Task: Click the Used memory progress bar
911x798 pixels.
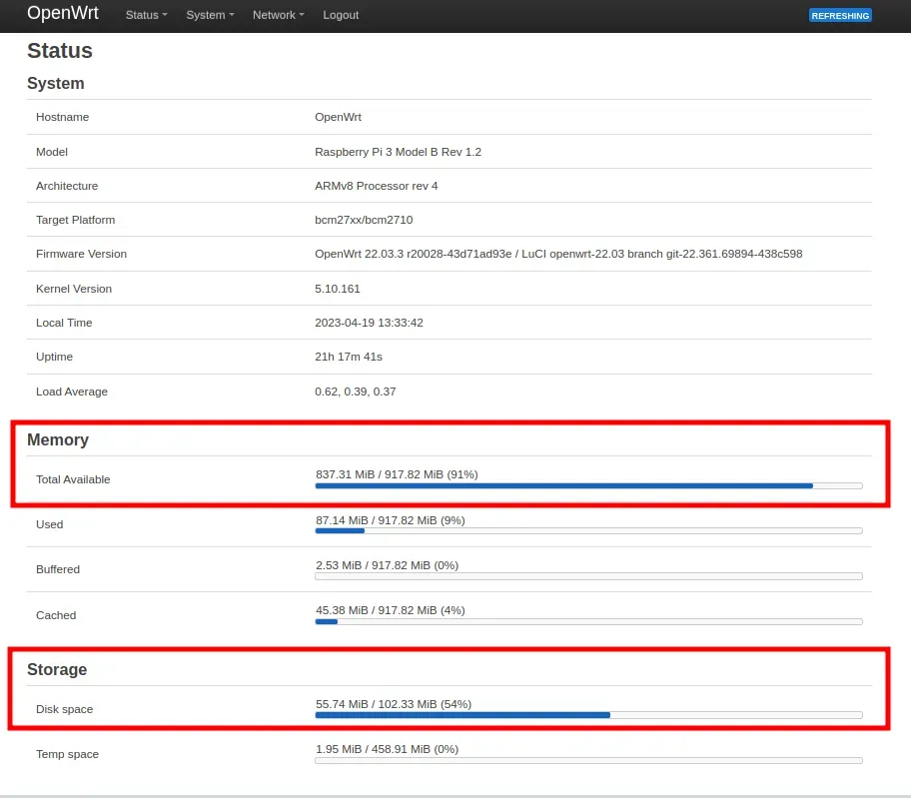Action: click(x=588, y=531)
